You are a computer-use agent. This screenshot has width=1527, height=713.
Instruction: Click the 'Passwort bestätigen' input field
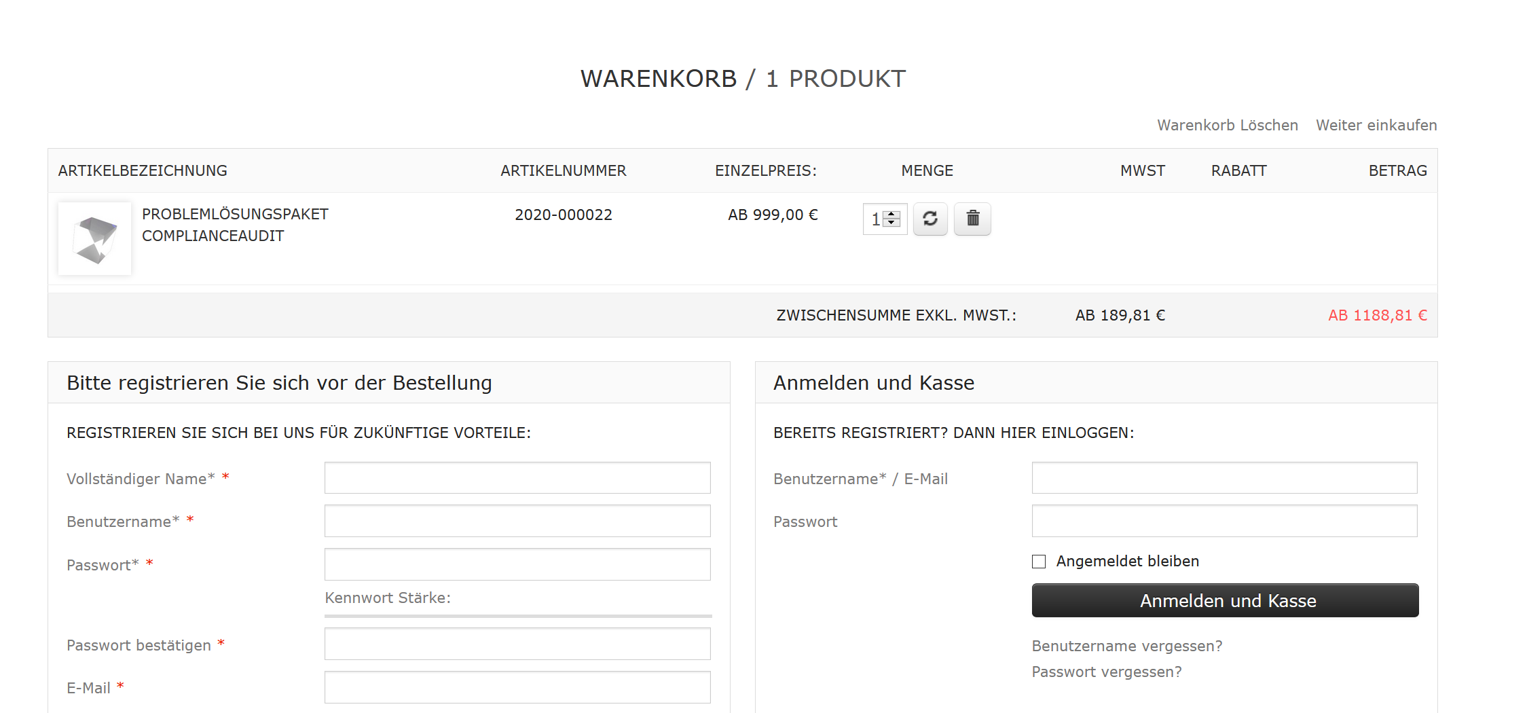(517, 644)
